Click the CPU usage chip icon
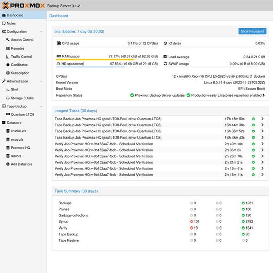Viewport: 273px width, 273px height. tap(59, 43)
